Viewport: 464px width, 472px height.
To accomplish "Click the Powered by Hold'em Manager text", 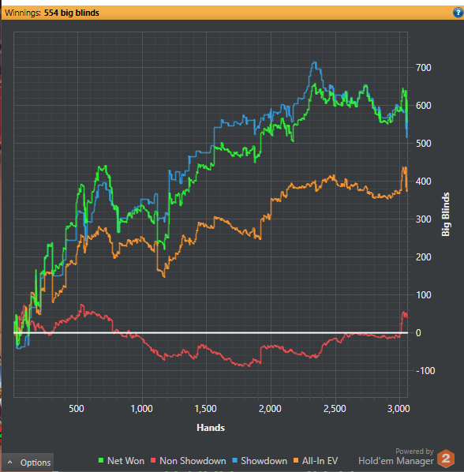I will (x=396, y=457).
